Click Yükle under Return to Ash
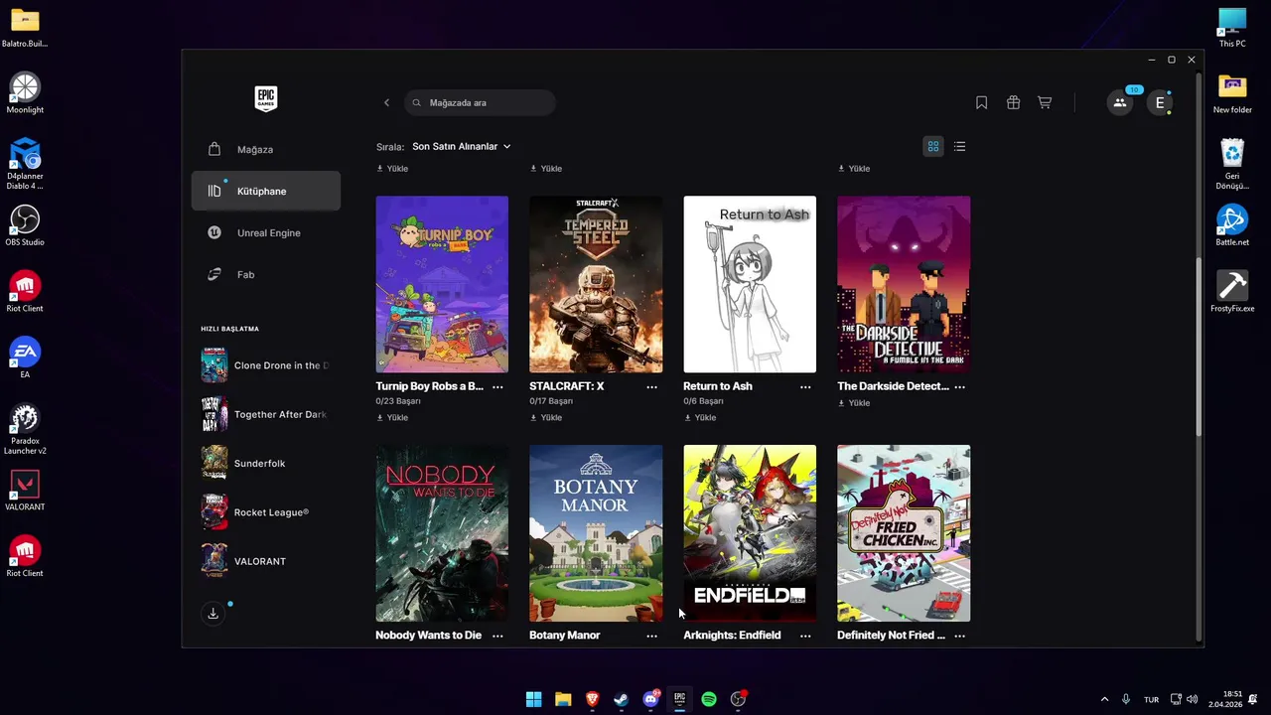Viewport: 1271px width, 715px height. click(700, 418)
